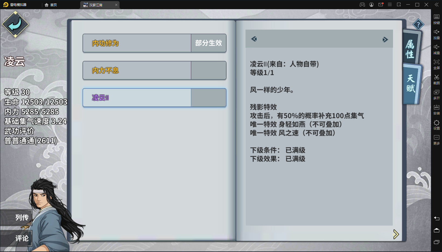This screenshot has width=442, height=252.
Task: Toggle the 部分生效 status box
Action: tap(209, 43)
